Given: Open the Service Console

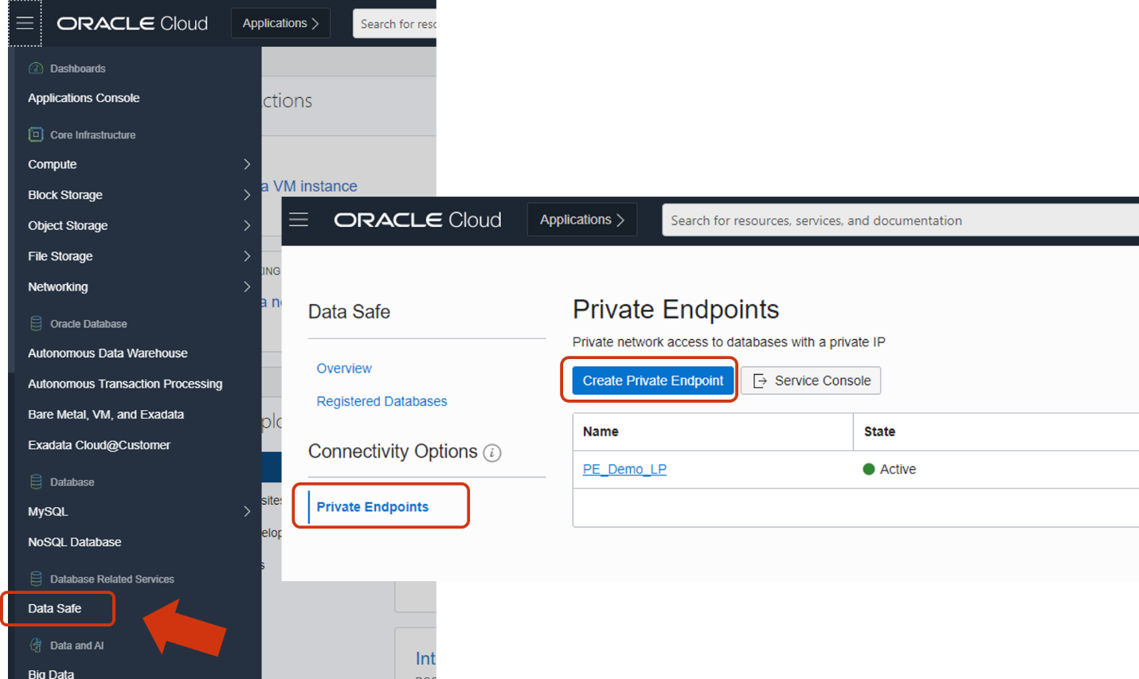Looking at the screenshot, I should click(x=811, y=380).
